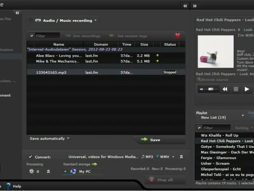The width and height of the screenshot is (254, 191).
Task: Select Michel Teló - ai se eu te pego track
Action: [x=224, y=175]
